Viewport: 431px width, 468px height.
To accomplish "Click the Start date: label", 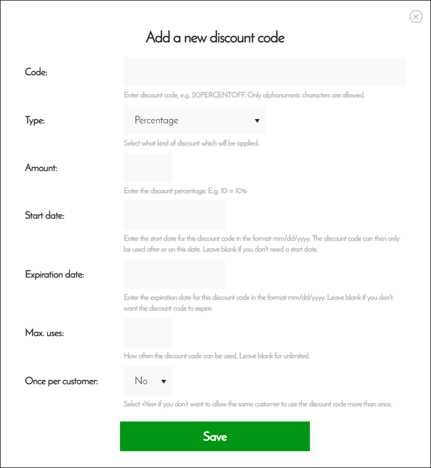I will pos(45,215).
